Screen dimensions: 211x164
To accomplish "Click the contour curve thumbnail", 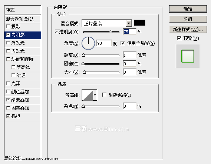I will 88,95.
